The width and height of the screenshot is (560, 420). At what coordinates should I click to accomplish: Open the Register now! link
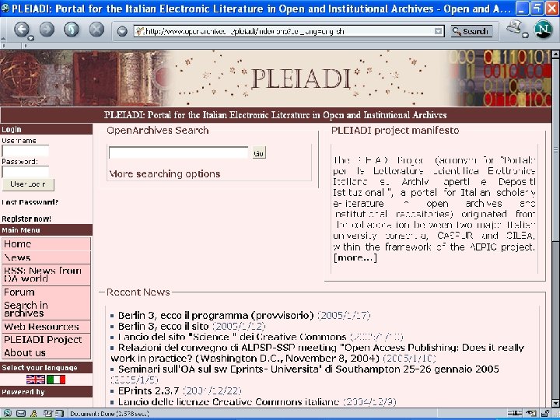(x=26, y=219)
